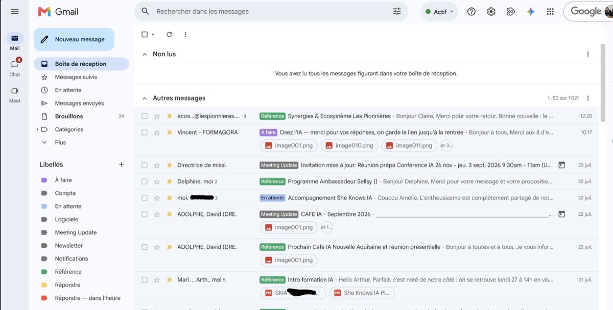Open the Actif status dropdown

coord(439,12)
